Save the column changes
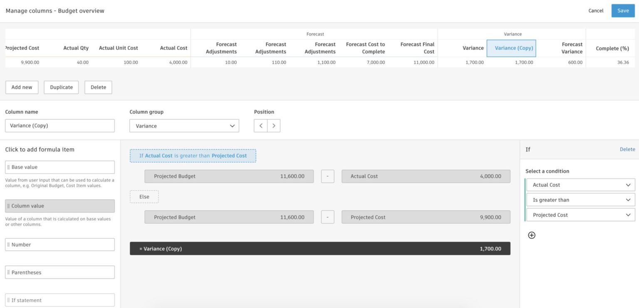639x308 pixels. [x=623, y=11]
